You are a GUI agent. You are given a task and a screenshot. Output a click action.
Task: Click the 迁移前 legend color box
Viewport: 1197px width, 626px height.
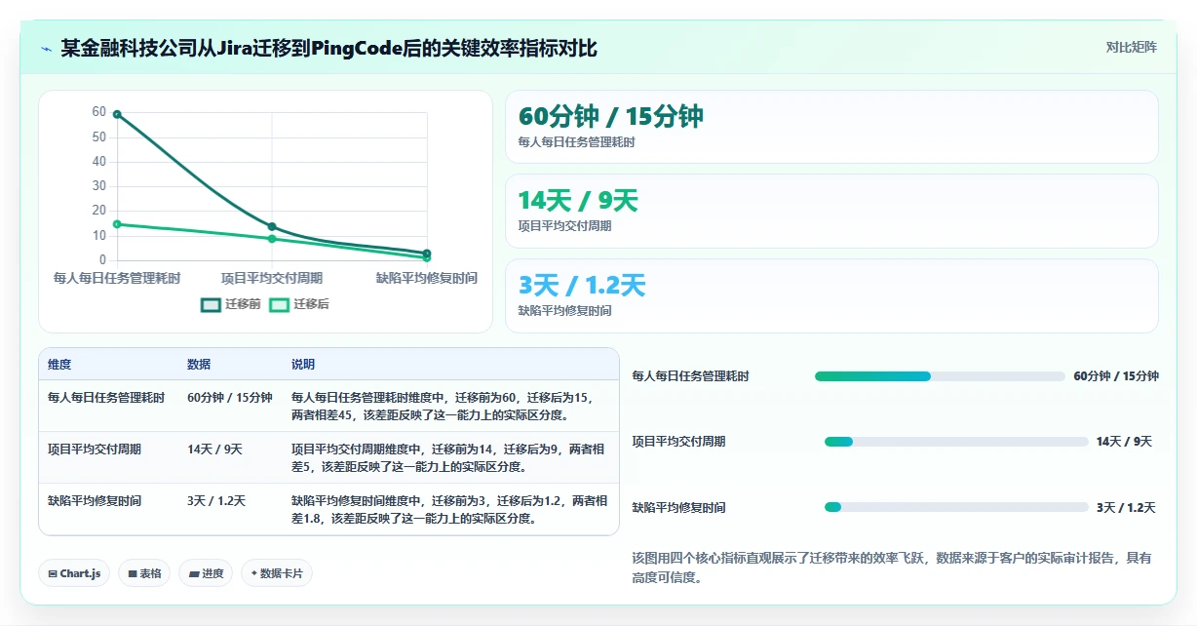pyautogui.click(x=211, y=304)
